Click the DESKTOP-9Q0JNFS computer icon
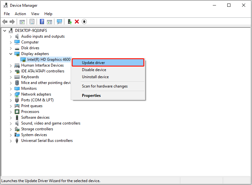Viewport: 252px width, 185px height. pyautogui.click(x=11, y=31)
